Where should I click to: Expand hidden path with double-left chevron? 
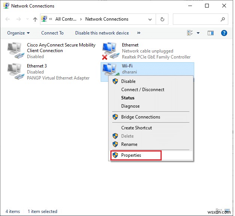(x=51, y=19)
